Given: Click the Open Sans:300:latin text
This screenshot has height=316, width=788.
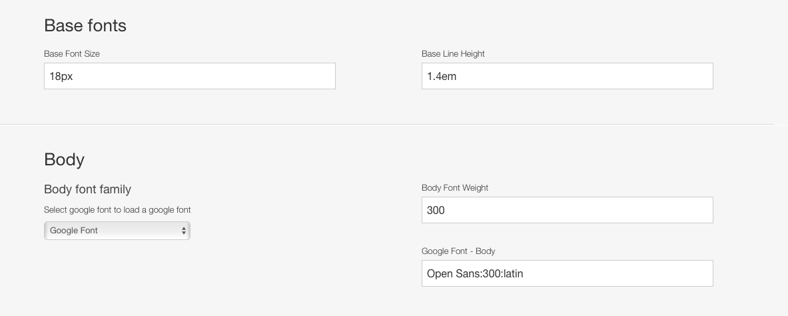Looking at the screenshot, I should click(x=475, y=274).
